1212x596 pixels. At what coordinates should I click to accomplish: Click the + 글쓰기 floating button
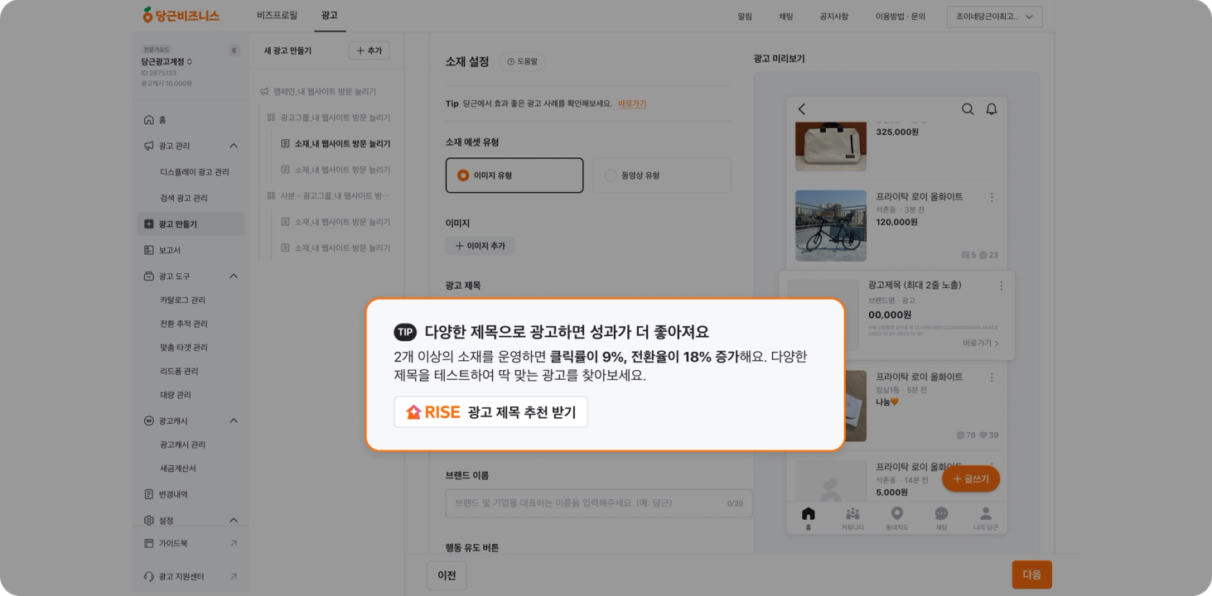[971, 479]
